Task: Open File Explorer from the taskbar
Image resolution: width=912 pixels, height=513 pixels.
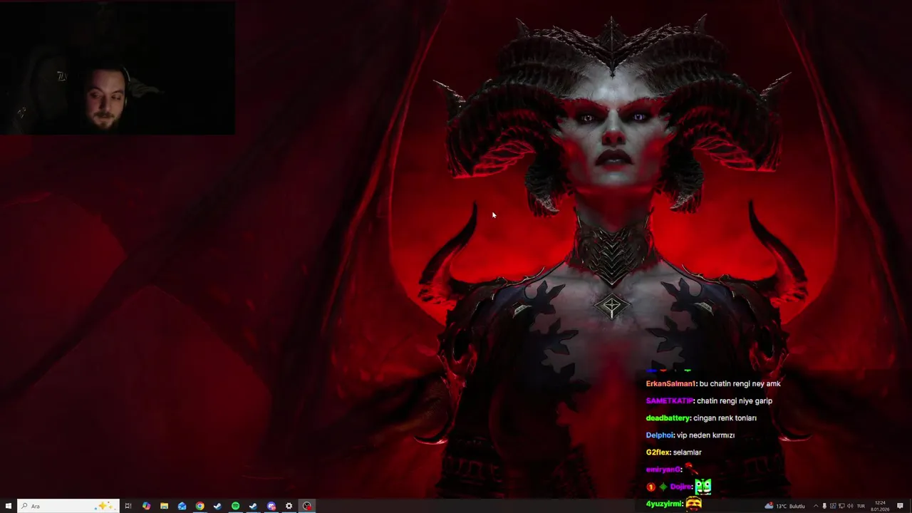Action: tap(164, 506)
